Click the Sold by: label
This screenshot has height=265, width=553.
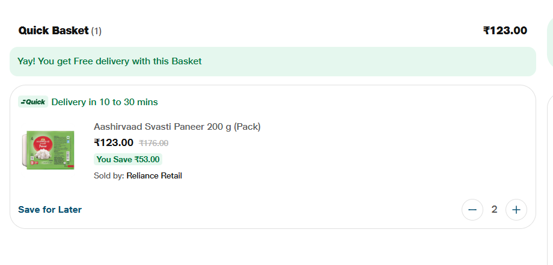(x=109, y=175)
